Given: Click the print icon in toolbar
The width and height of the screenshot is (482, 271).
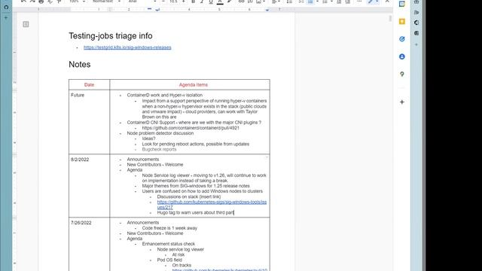Looking at the screenshot, I should pyautogui.click(x=41, y=2).
